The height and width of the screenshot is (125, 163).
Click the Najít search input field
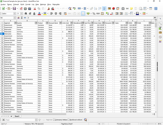(x=20, y=120)
